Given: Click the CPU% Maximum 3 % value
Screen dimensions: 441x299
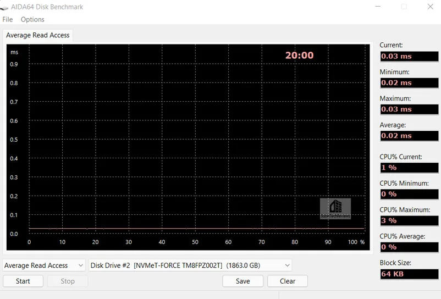Looking at the screenshot, I should tap(409, 220).
